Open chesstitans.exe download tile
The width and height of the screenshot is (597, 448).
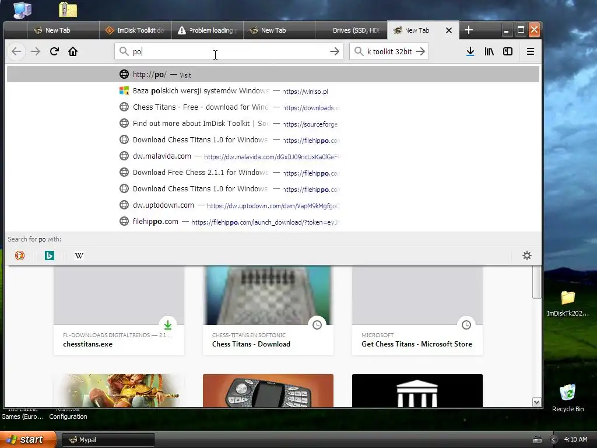coord(119,310)
